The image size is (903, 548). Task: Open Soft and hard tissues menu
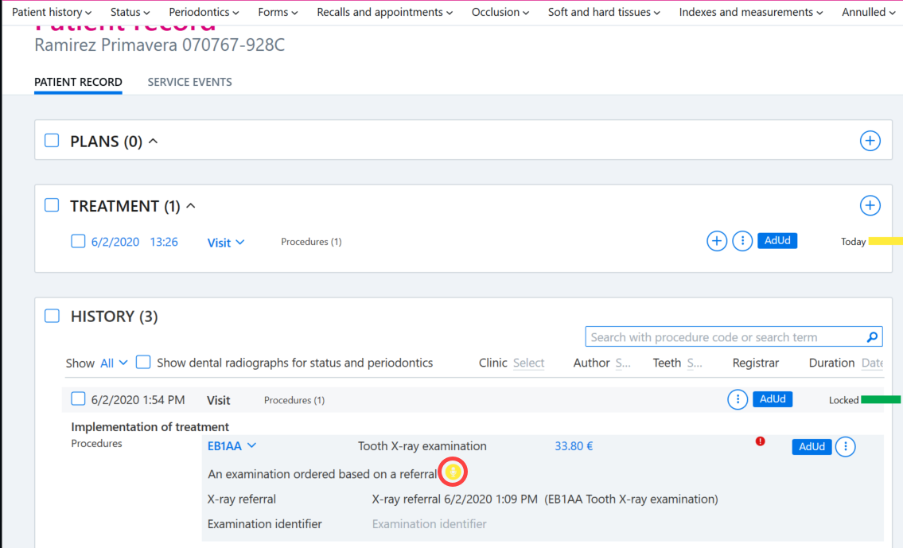pyautogui.click(x=604, y=12)
